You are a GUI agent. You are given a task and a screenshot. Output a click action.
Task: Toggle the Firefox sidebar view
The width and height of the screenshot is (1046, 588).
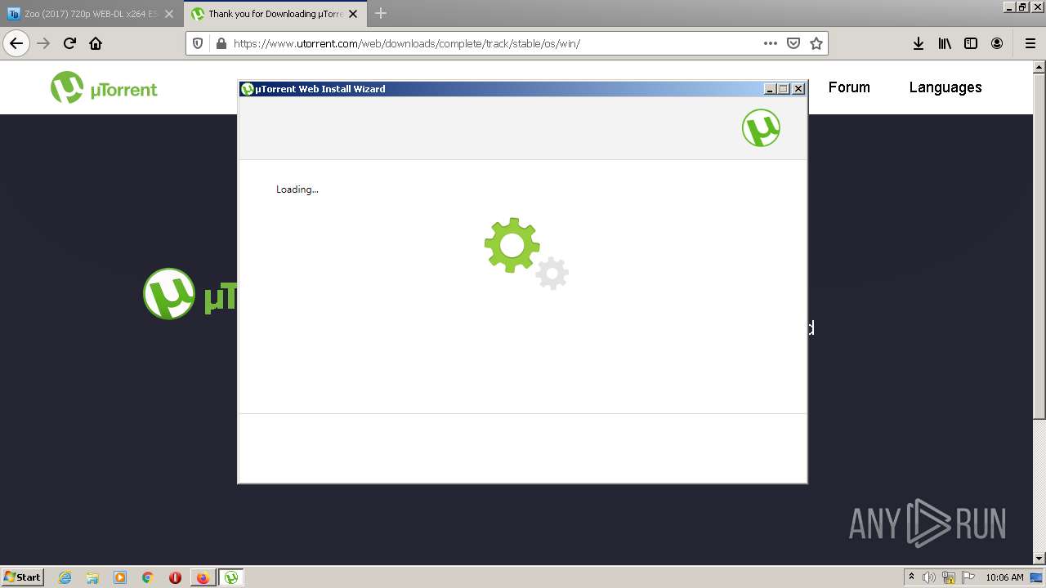[971, 43]
